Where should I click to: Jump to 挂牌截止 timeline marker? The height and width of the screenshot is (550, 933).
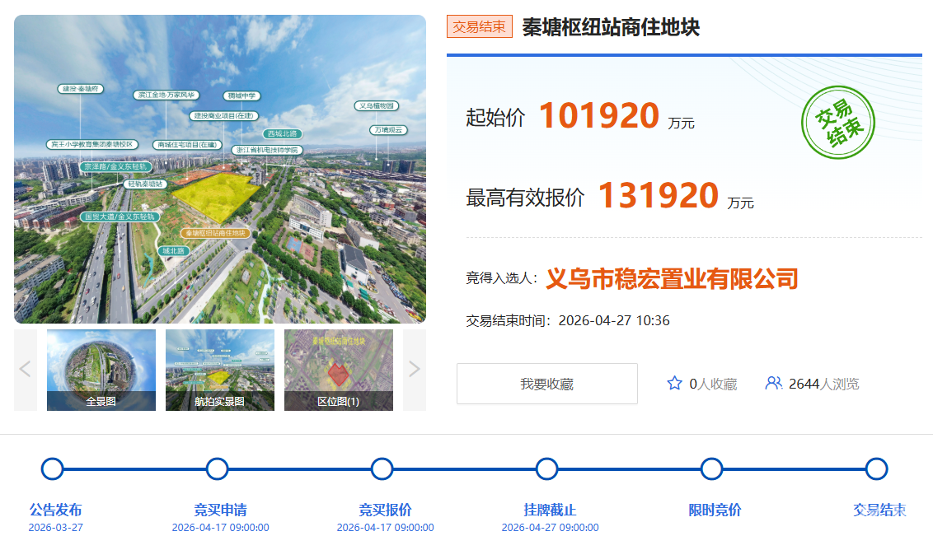click(x=546, y=469)
